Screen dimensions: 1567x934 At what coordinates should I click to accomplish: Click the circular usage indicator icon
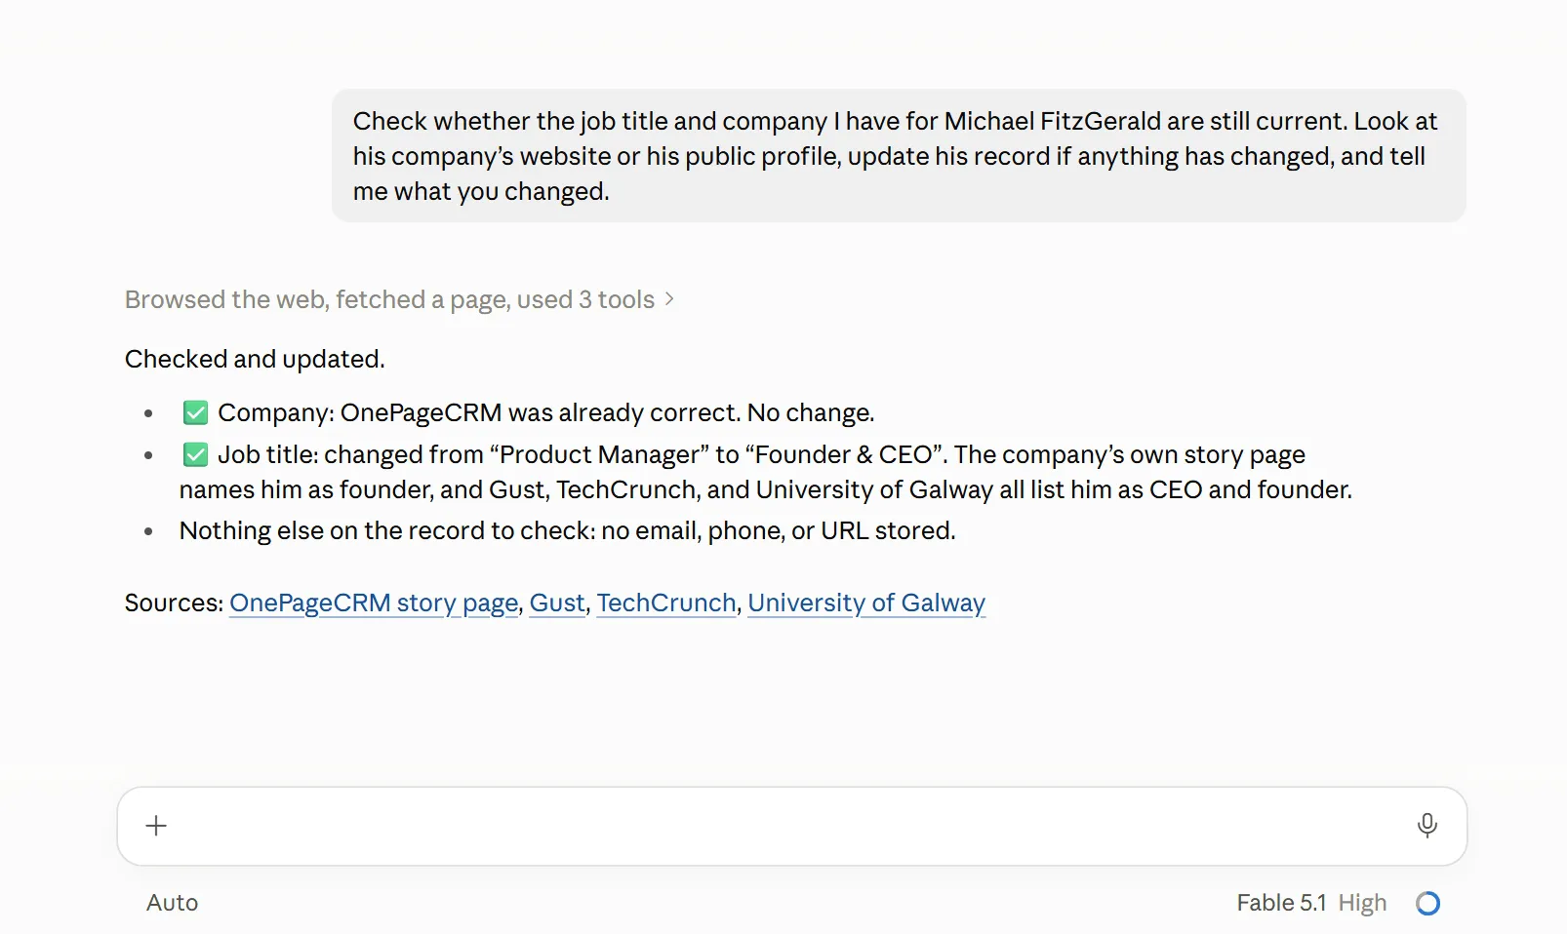coord(1427,903)
